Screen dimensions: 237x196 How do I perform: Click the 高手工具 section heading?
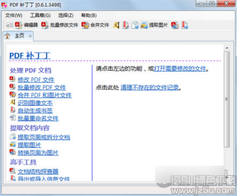click(23, 162)
